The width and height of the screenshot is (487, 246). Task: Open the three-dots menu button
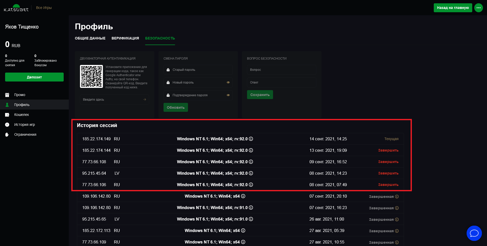pyautogui.click(x=478, y=8)
